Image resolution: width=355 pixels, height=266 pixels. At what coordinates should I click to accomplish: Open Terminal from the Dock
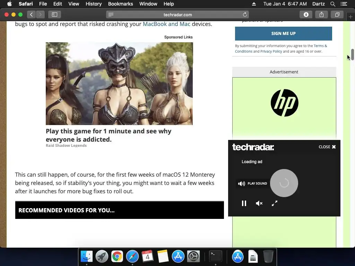215,257
